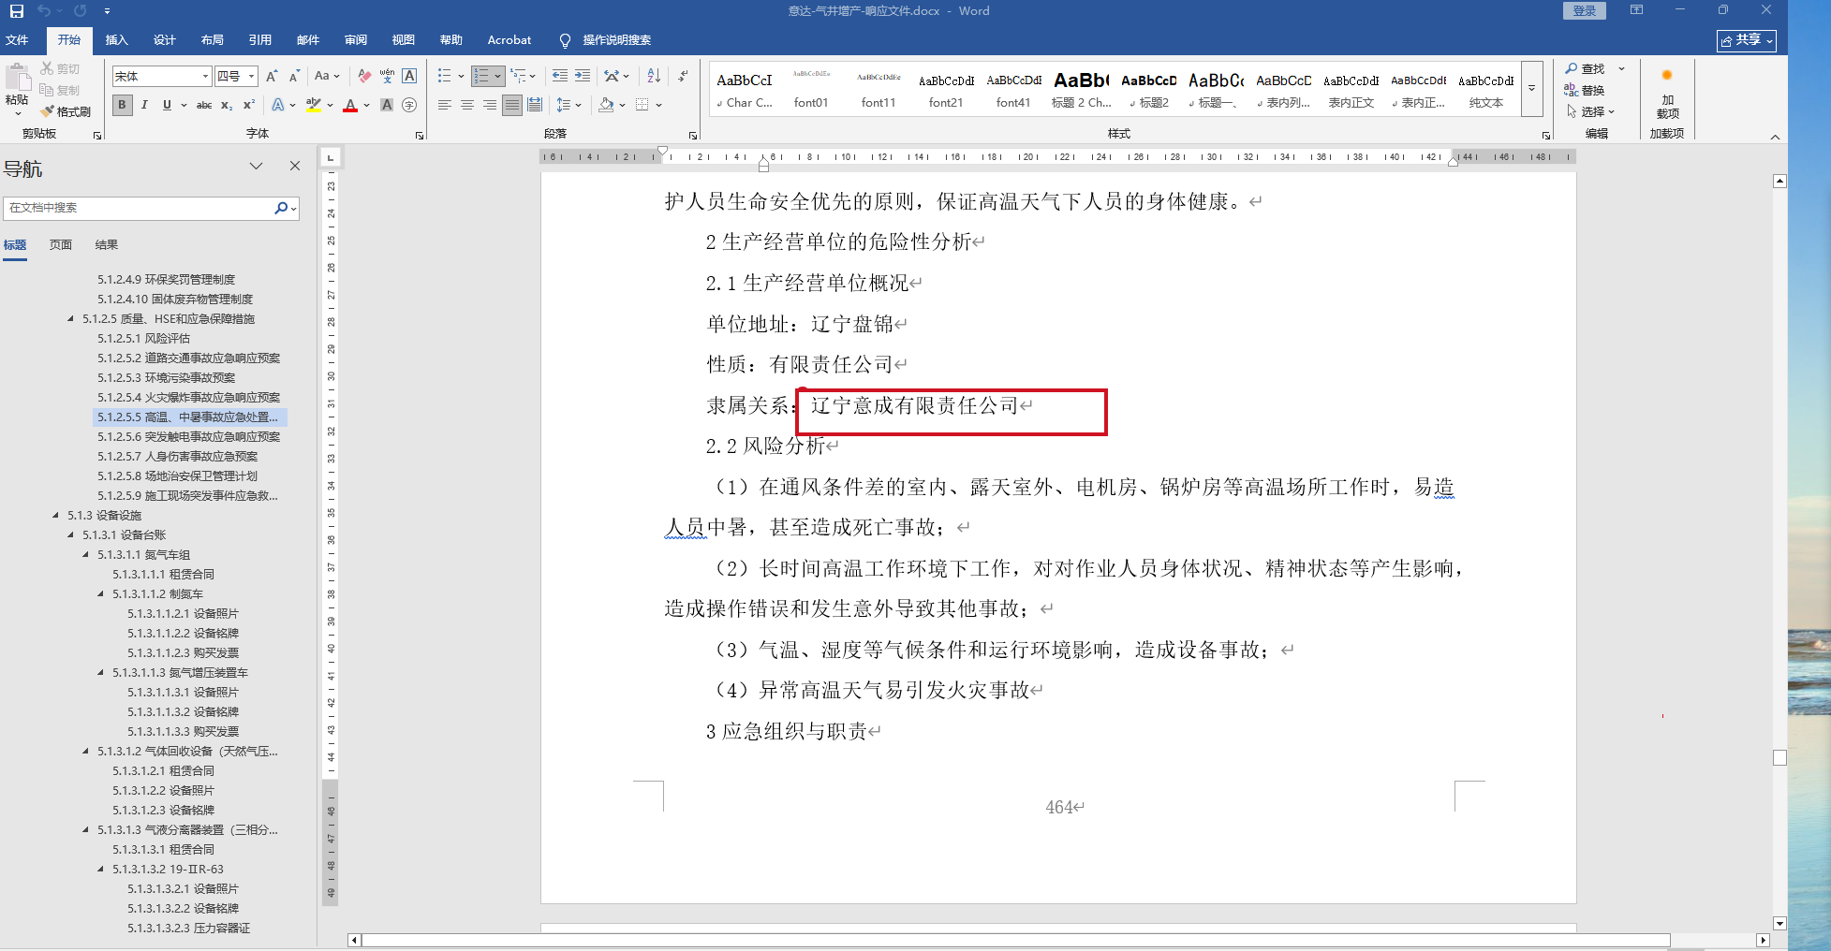Apply strikethrough formatting
The width and height of the screenshot is (1831, 951).
coord(203,105)
